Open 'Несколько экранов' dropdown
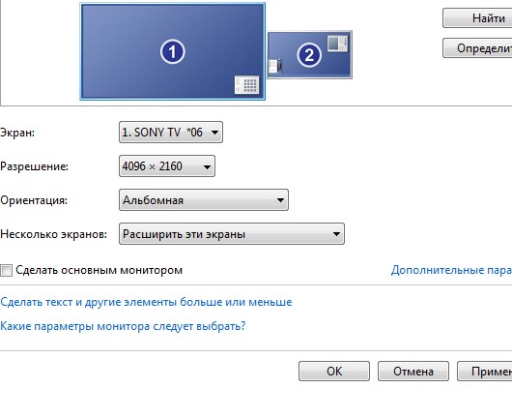512x418 pixels. click(x=232, y=234)
